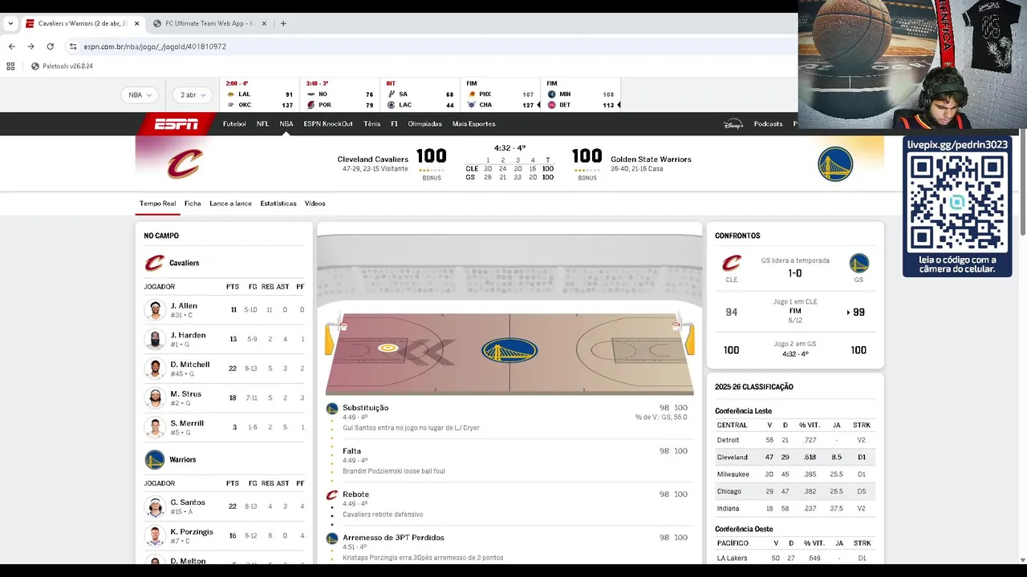1027x577 pixels.
Task: Open Olimpíadas in ESPN navigation
Action: pos(424,124)
